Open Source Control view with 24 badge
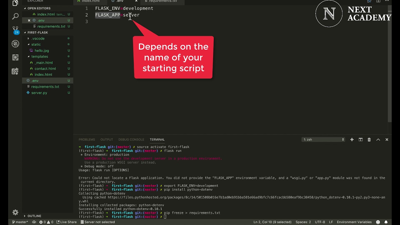Viewport: 400px width, 225px height. 15,30
